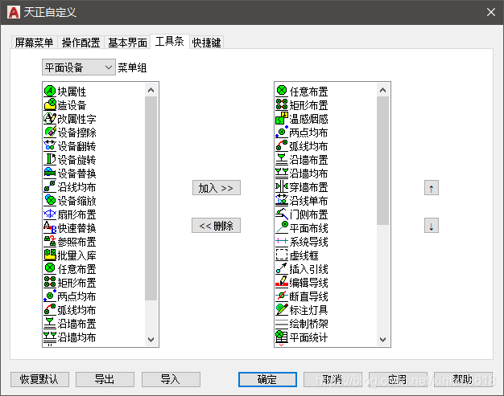Click the 取消 cancel button

(333, 379)
